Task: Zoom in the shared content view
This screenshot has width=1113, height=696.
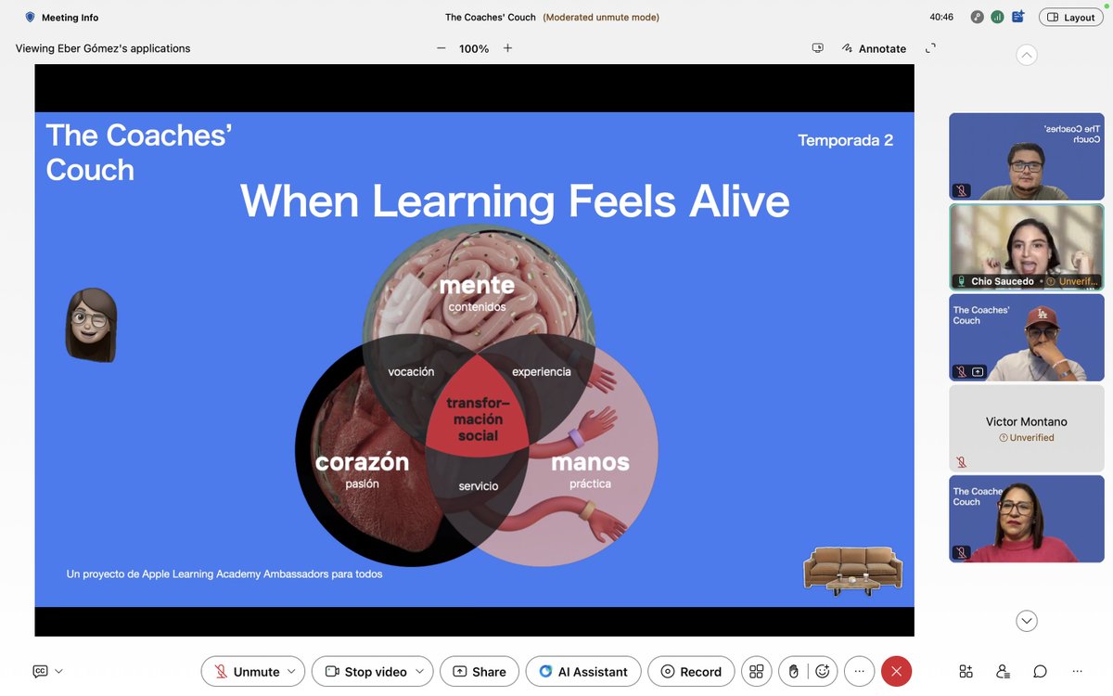Action: (507, 48)
